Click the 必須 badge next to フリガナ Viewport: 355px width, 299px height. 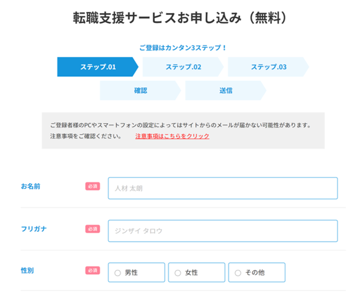click(x=93, y=229)
